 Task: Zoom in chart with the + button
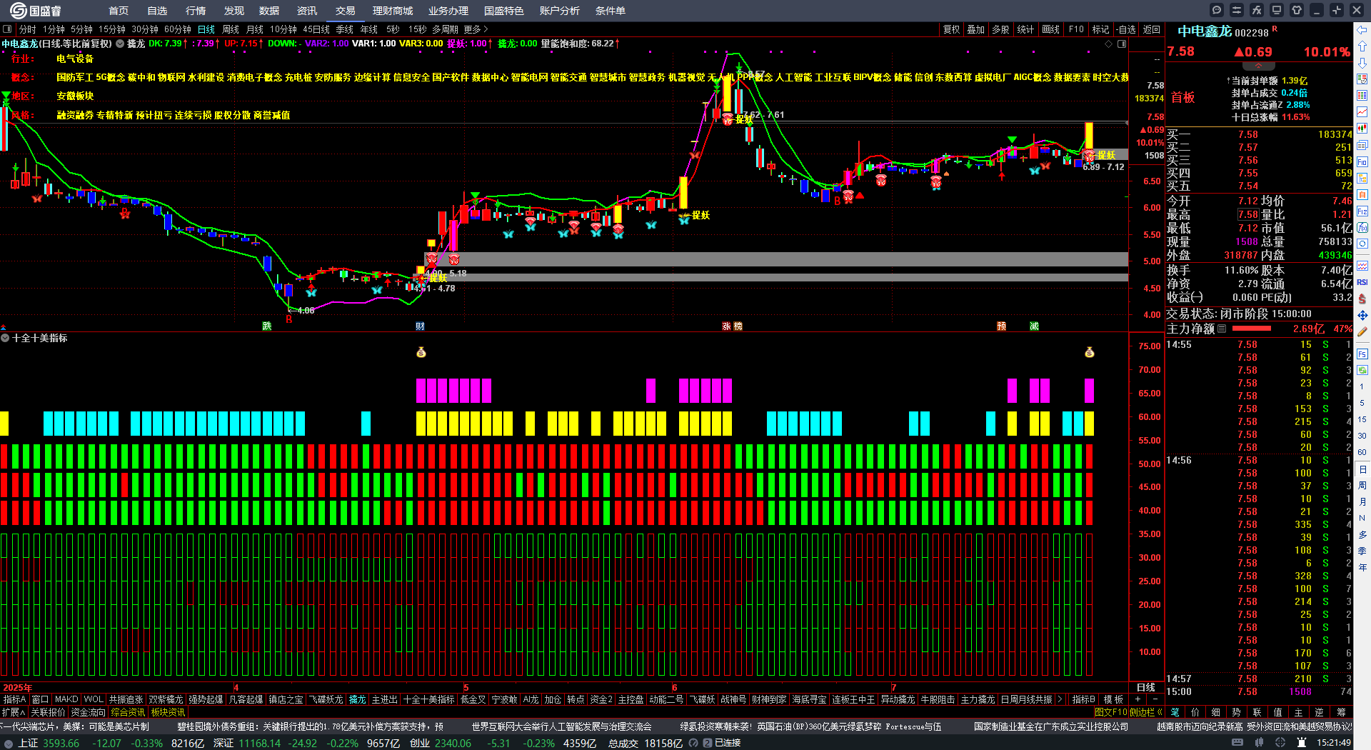tap(1138, 699)
